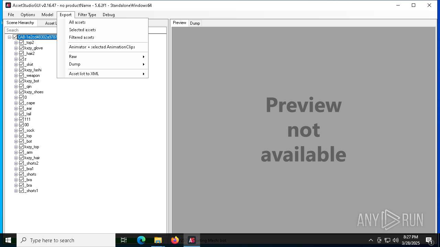
Task: Switch to the Preview tab
Action: coord(179,23)
